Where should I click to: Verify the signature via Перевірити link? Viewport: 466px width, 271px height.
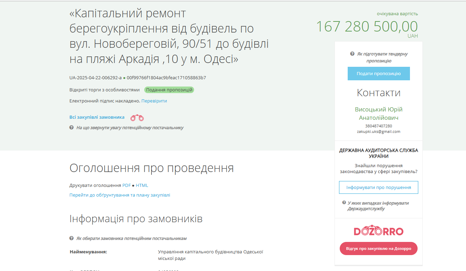point(154,101)
